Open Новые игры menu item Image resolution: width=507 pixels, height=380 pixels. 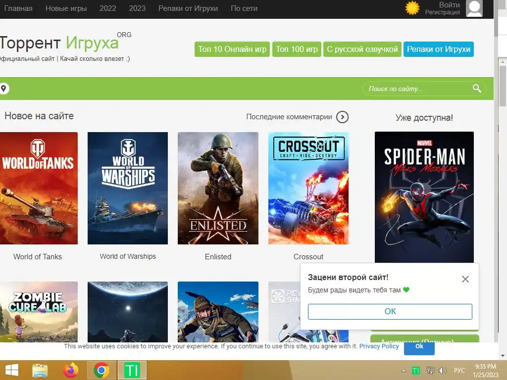coord(66,8)
